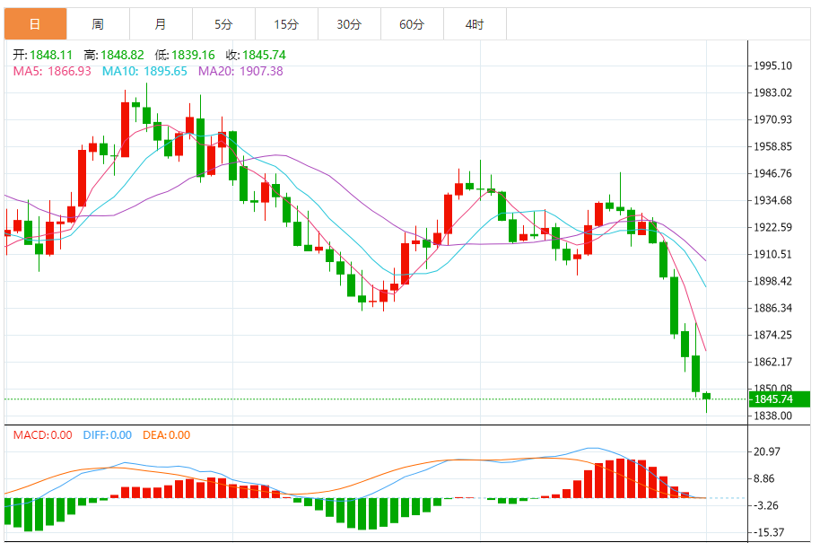The image size is (820, 543).
Task: Click the 1983.02 price axis label
Action: tap(772, 93)
